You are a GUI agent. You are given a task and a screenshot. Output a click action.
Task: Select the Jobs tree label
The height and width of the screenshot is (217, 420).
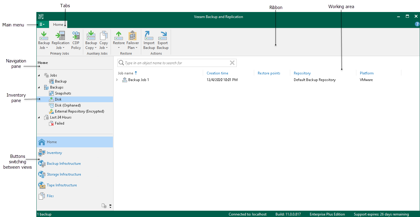click(x=53, y=75)
